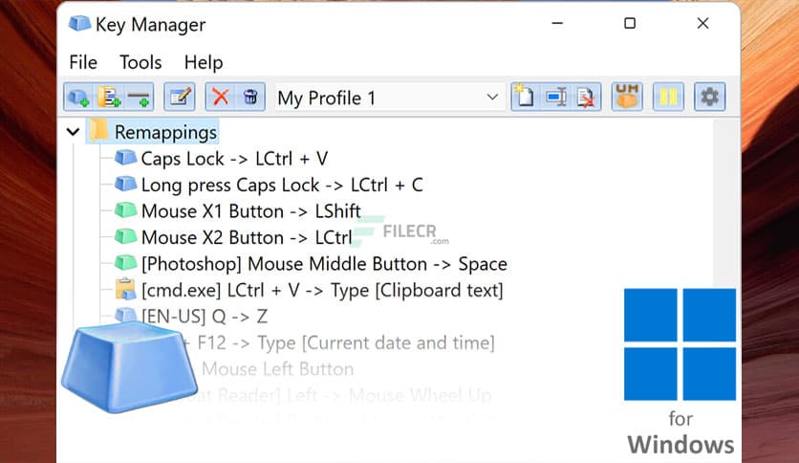Click the F12 Type Current date row
The width and height of the screenshot is (799, 463).
click(338, 343)
